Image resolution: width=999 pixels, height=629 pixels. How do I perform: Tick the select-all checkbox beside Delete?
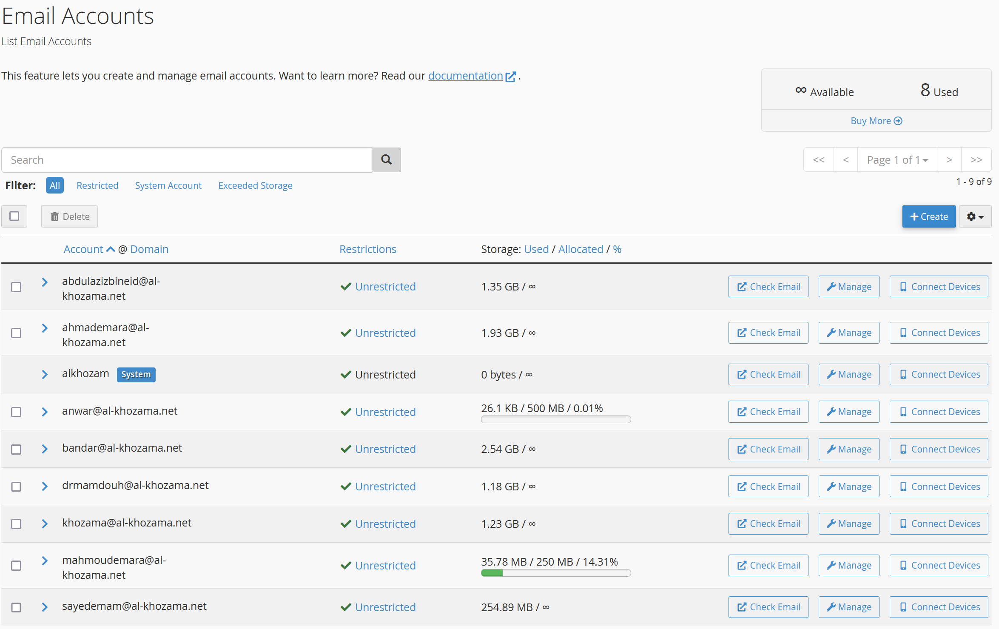14,216
